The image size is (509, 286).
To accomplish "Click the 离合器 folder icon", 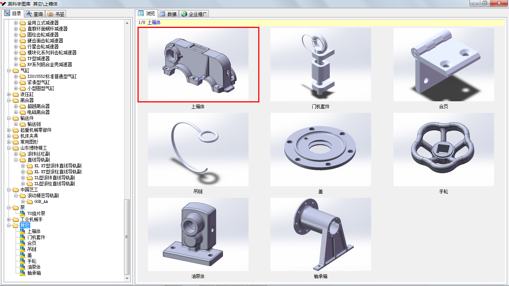I will click(x=16, y=100).
